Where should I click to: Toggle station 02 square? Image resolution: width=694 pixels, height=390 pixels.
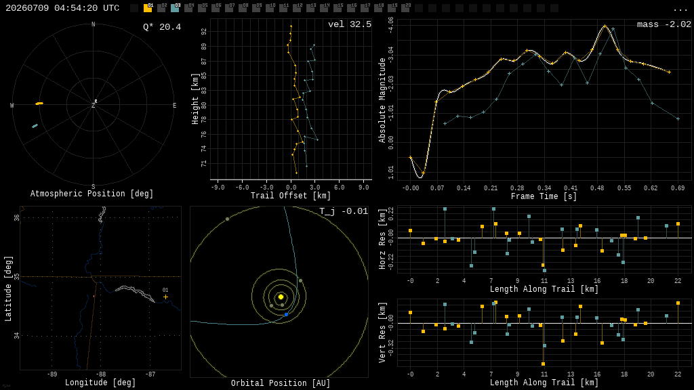161,8
